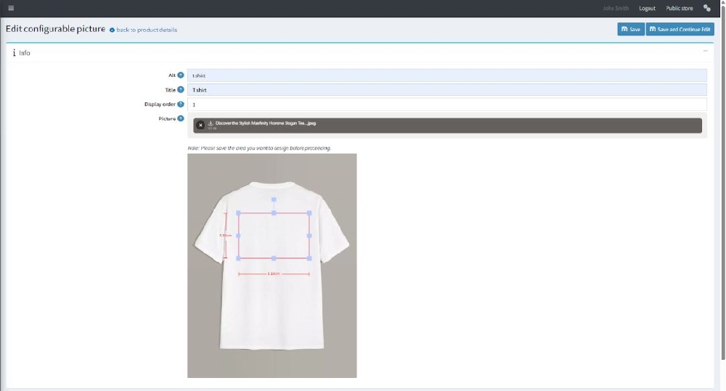Collapse the Info panel
This screenshot has width=726, height=391.
pyautogui.click(x=705, y=51)
